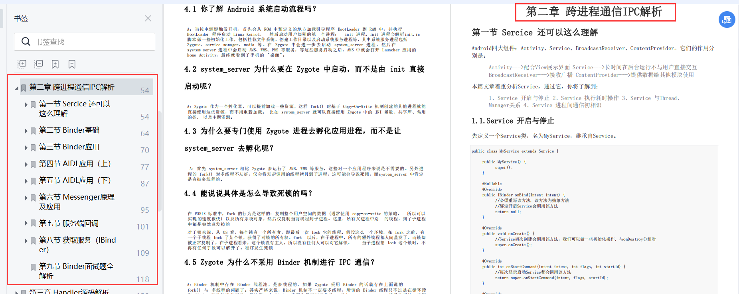Click bookmark icon of 第七节 服务端回调
Image resolution: width=739 pixels, height=294 pixels.
[x=33, y=223]
